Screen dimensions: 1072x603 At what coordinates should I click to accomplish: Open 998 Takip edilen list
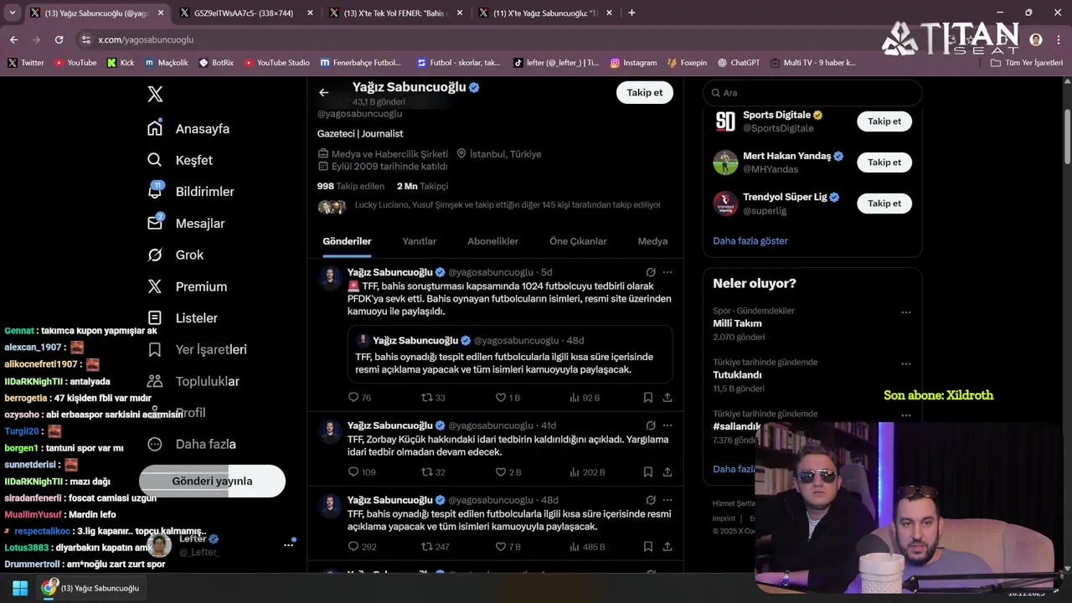(350, 186)
